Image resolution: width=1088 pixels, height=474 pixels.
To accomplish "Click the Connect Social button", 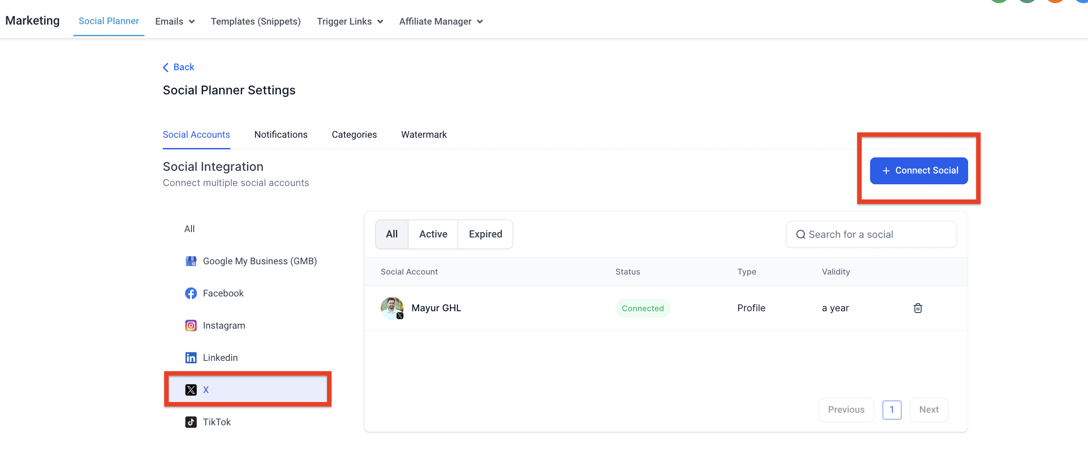I will pyautogui.click(x=919, y=171).
